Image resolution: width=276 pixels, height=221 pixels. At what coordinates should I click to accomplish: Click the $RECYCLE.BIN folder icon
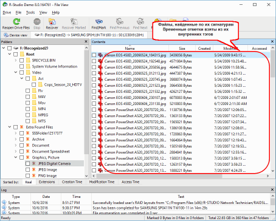pyautogui.click(x=28, y=60)
